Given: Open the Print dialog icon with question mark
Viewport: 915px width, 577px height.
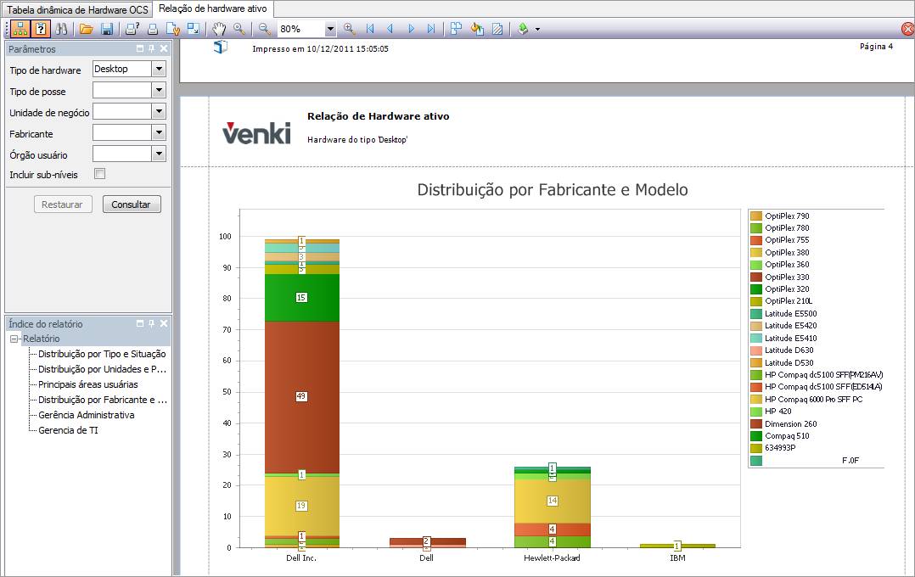Looking at the screenshot, I should pyautogui.click(x=132, y=29).
